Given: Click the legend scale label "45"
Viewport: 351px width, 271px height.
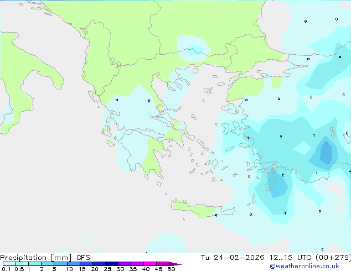Looking at the screenshot, I should [158, 269].
